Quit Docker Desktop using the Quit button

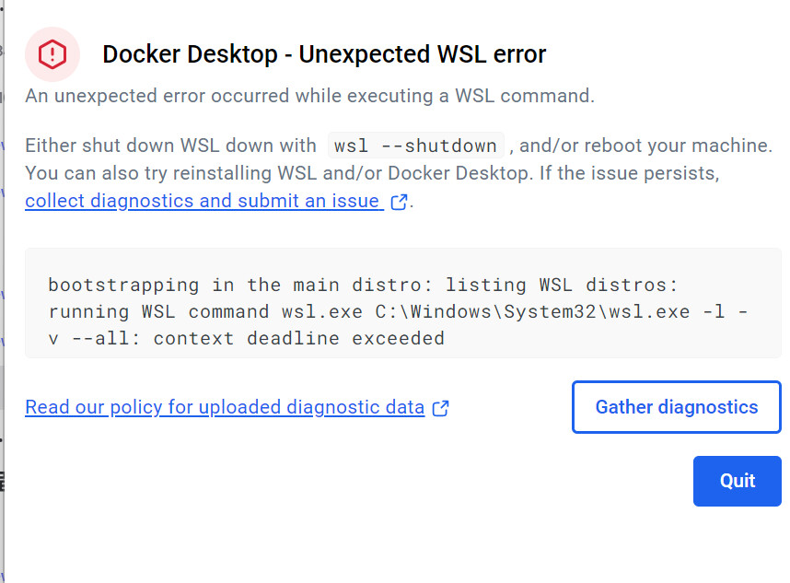tap(737, 481)
